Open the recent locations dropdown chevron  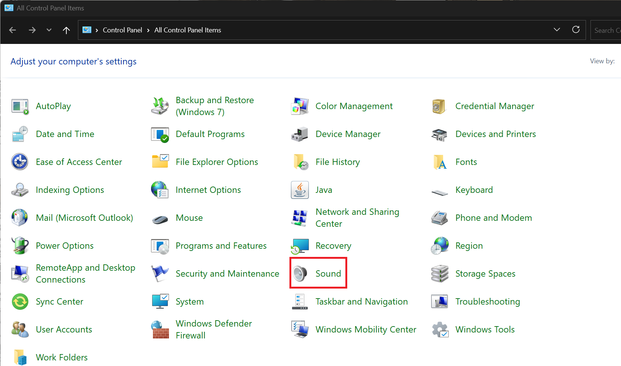49,30
